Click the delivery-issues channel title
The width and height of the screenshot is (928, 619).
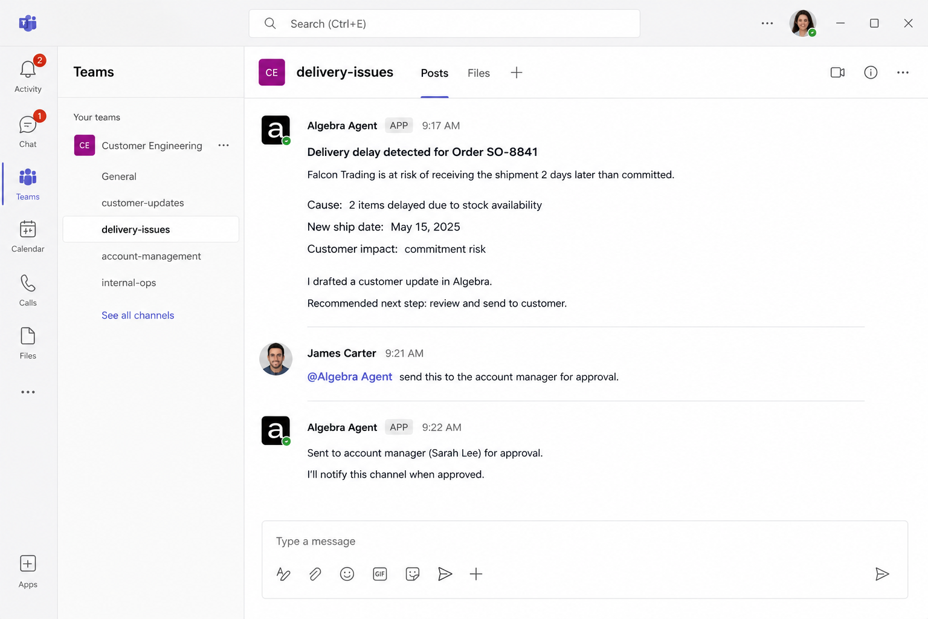coord(344,73)
